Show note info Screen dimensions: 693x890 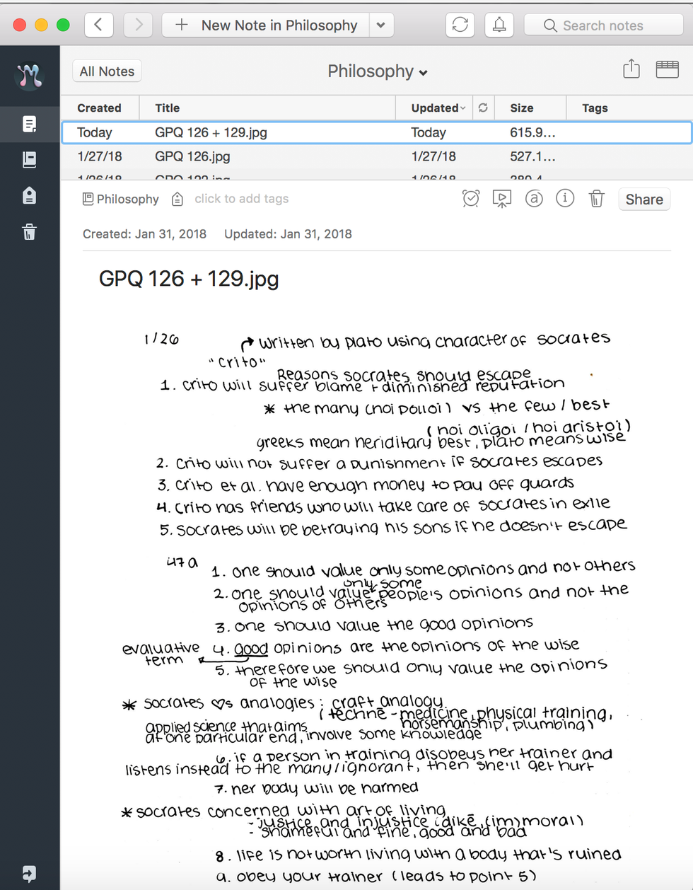[565, 199]
